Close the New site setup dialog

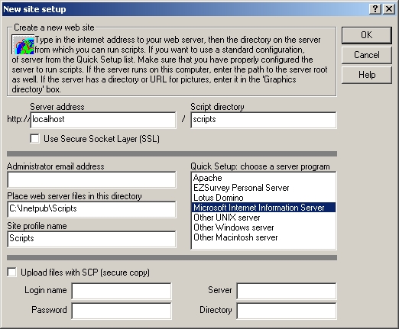389,9
